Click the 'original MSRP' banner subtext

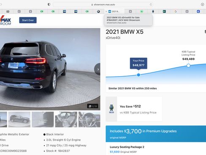click(118, 138)
